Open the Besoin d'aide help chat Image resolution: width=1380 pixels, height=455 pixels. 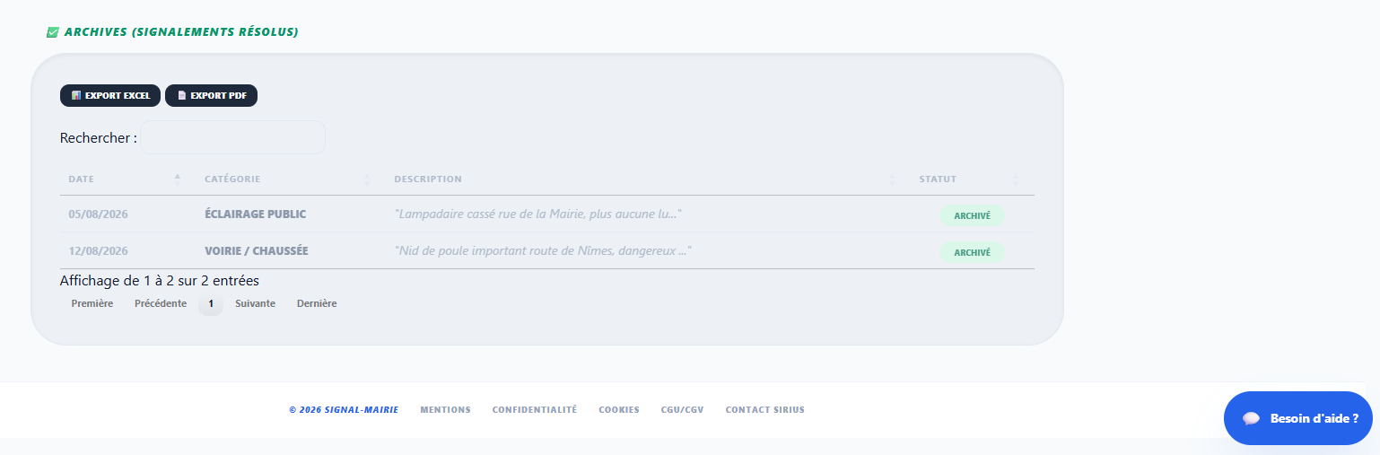pyautogui.click(x=1298, y=418)
